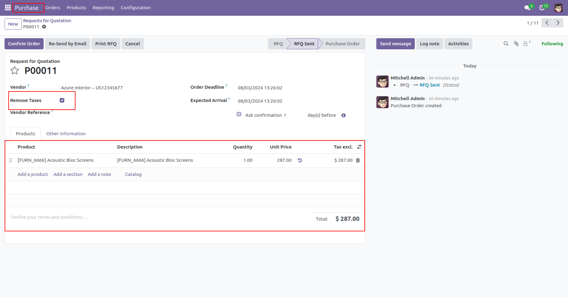
Task: Uncheck the Remove Taxes checkbox
Action: (62, 100)
